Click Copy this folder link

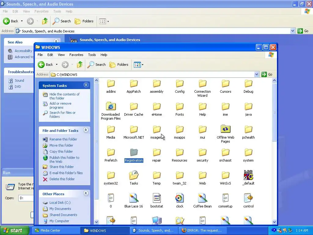pyautogui.click(x=61, y=151)
